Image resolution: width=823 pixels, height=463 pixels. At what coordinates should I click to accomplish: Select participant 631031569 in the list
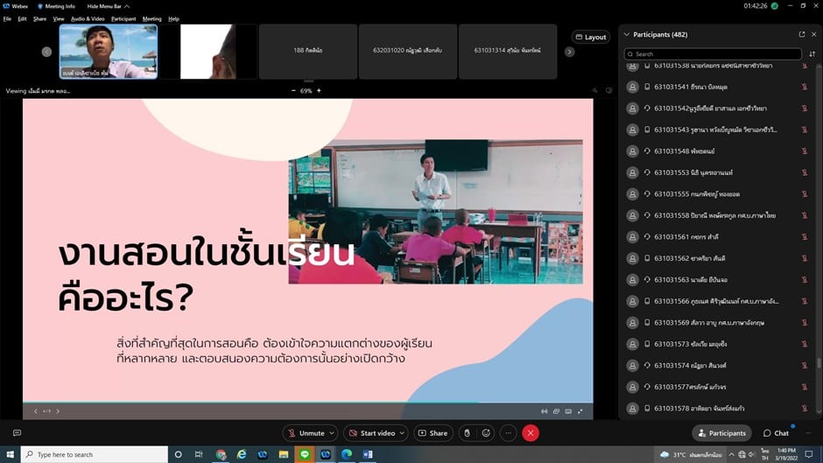click(x=718, y=323)
